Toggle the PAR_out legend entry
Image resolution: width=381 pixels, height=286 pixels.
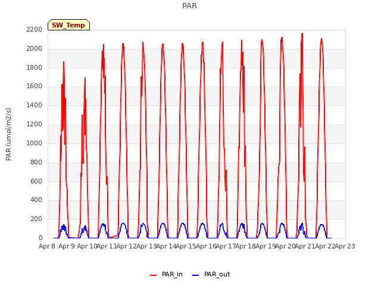211,274
